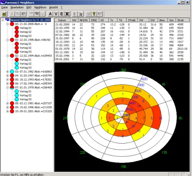The width and height of the screenshot is (192, 176).
Task: Click the green 360 degree label on chart
Action: pyautogui.click(x=123, y=70)
